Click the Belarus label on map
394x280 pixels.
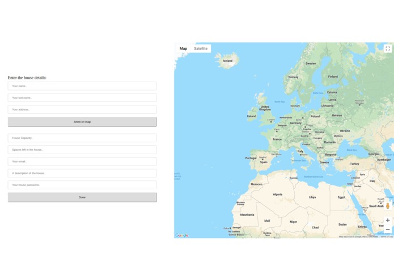click(x=337, y=116)
